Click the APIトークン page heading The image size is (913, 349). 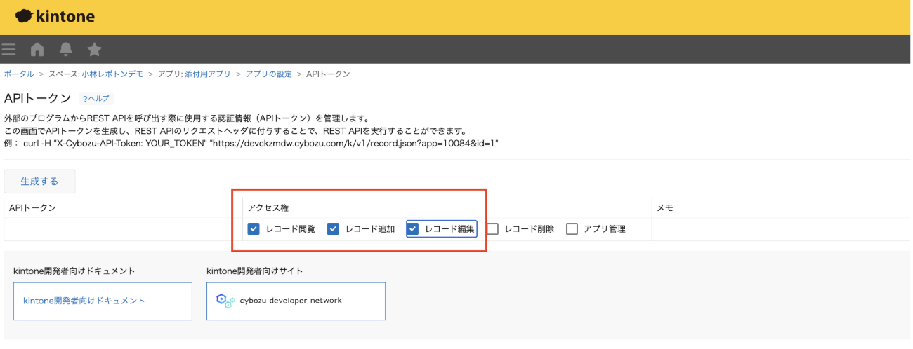[x=37, y=98]
